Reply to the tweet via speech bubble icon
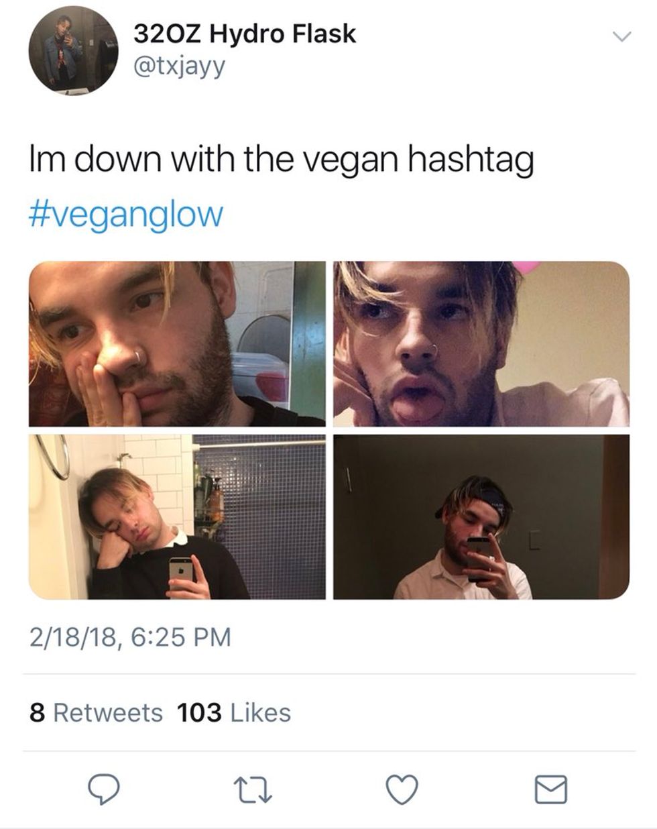This screenshot has height=829, width=657. pos(103,789)
